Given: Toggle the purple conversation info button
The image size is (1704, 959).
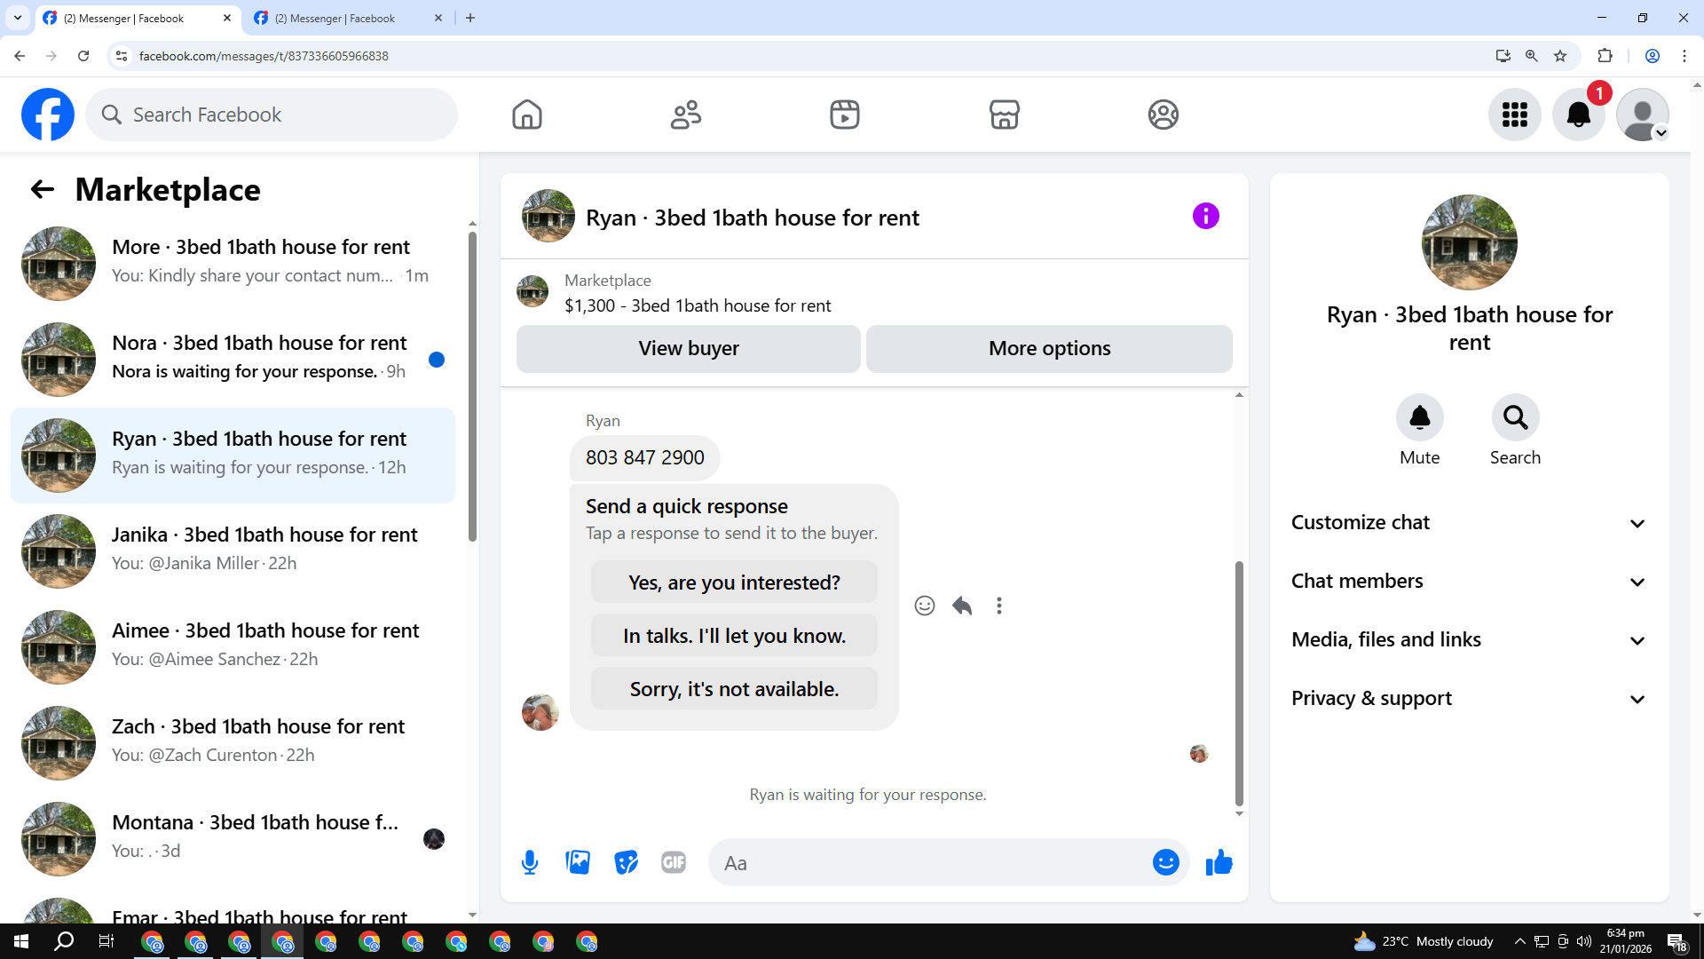Looking at the screenshot, I should pos(1205,216).
